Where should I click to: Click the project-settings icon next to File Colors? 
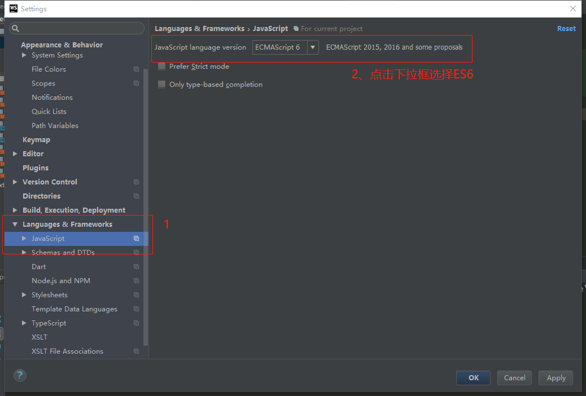click(x=135, y=69)
